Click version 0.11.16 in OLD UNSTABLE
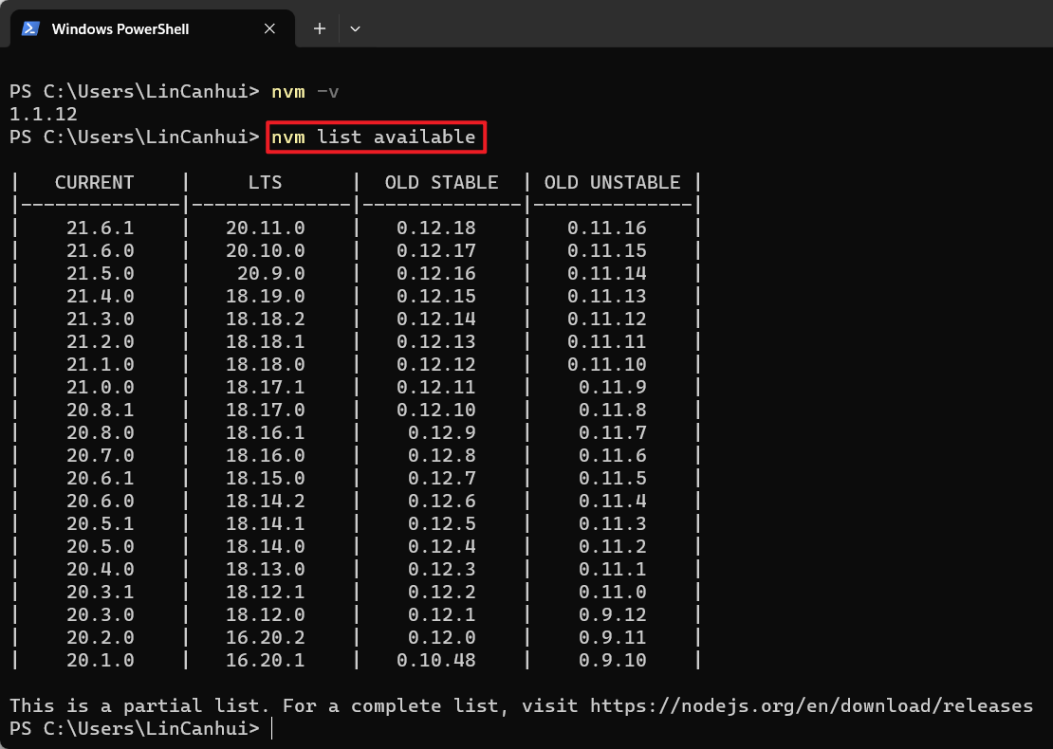The width and height of the screenshot is (1053, 749). click(x=606, y=228)
